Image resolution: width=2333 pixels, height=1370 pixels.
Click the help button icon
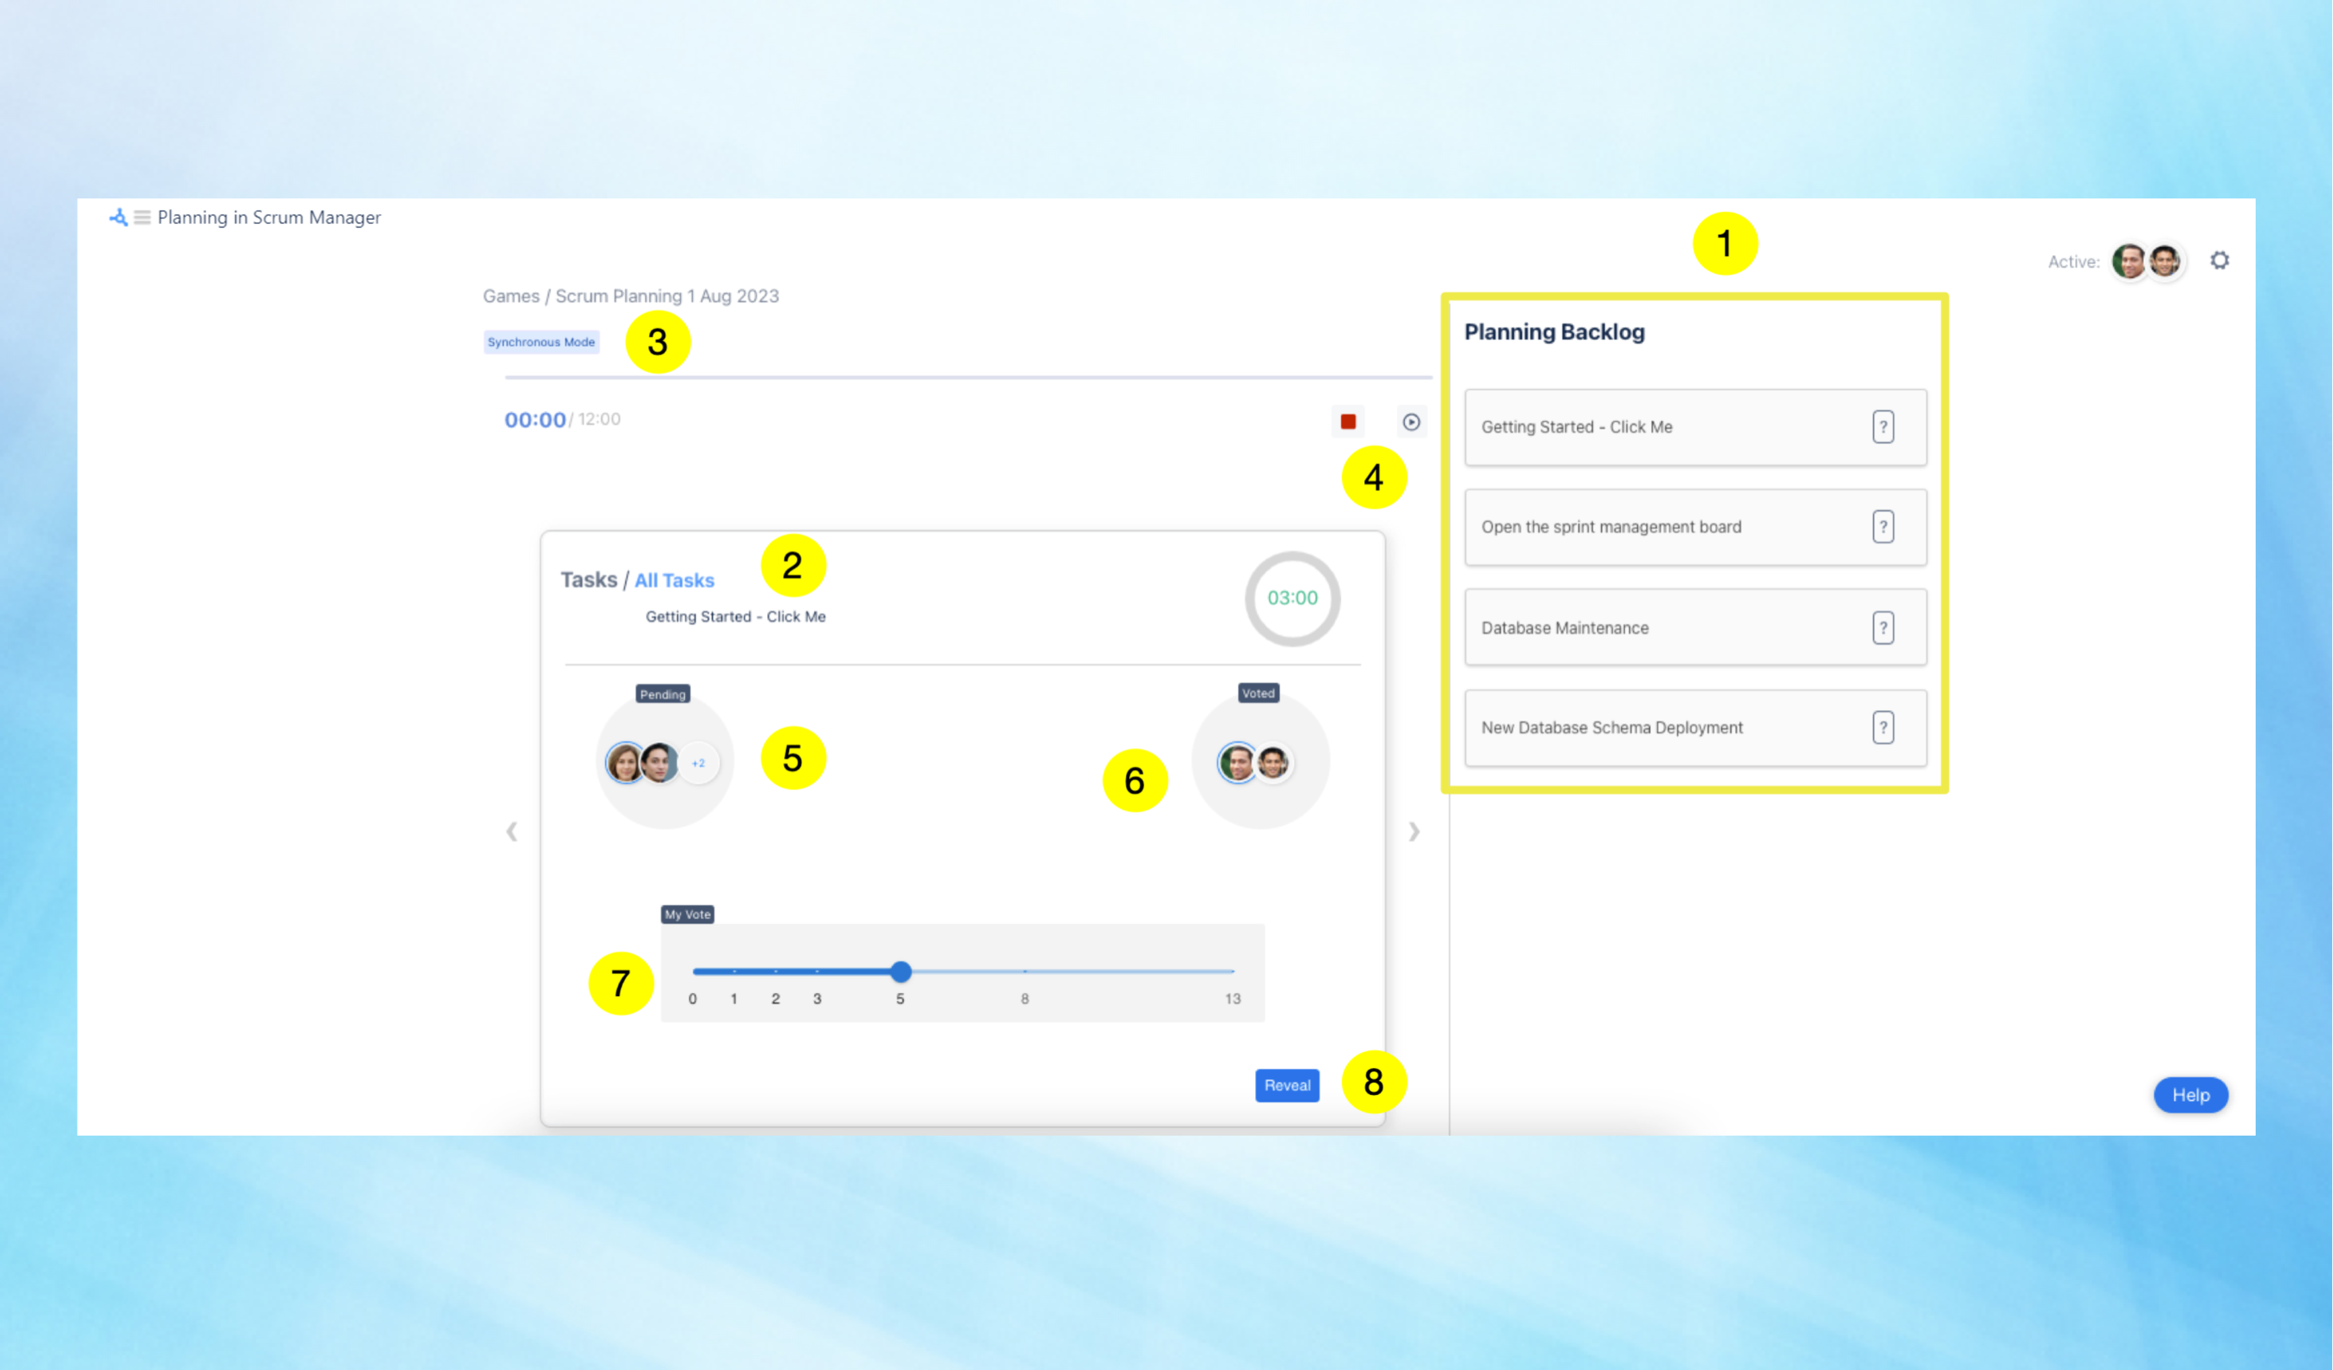coord(2193,1094)
